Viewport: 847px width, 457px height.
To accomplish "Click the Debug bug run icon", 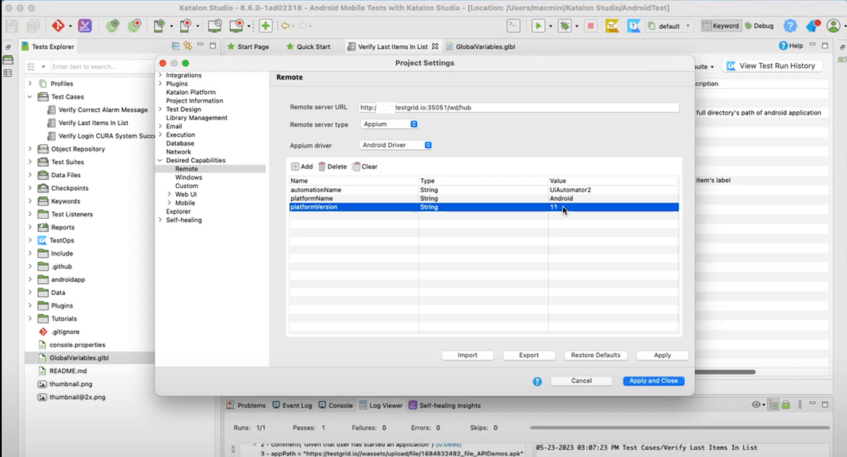I will pyautogui.click(x=565, y=25).
